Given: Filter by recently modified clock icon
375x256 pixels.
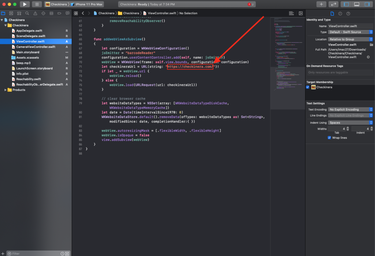Looking at the screenshot, I should 62,253.
